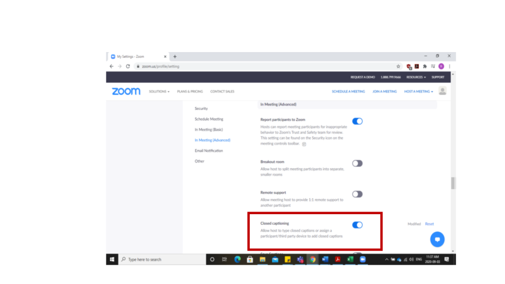
Task: Bookmark this page with the star icon
Action: pyautogui.click(x=399, y=67)
